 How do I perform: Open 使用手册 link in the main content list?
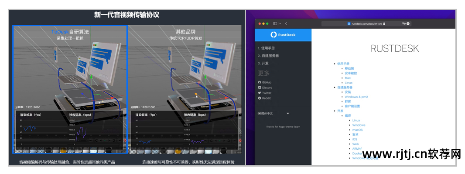343,64
